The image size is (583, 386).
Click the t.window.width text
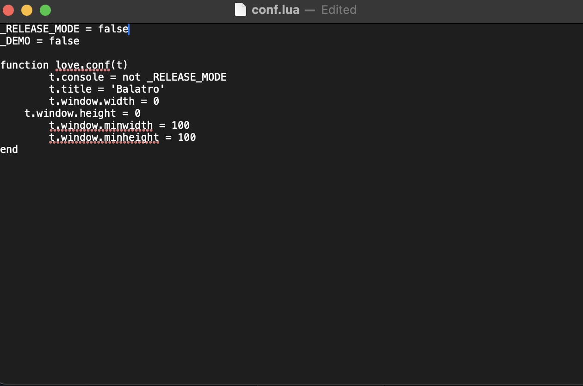[92, 101]
